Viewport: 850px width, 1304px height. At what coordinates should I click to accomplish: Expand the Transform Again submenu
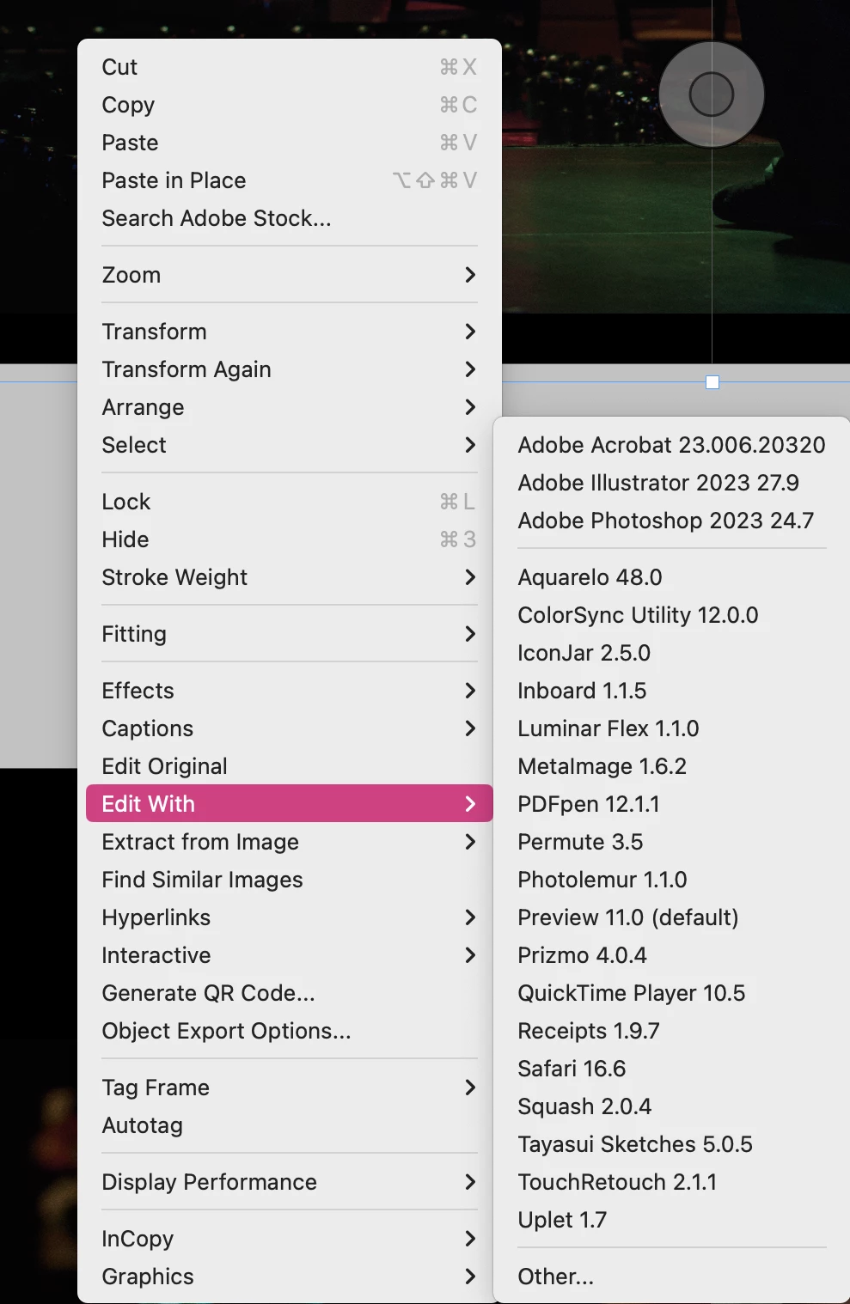[290, 369]
